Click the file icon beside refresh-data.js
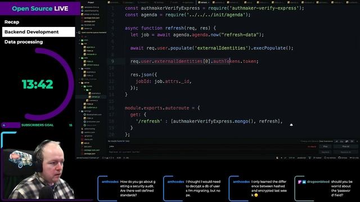Viewport: 360px width, 202px height. coord(85,65)
